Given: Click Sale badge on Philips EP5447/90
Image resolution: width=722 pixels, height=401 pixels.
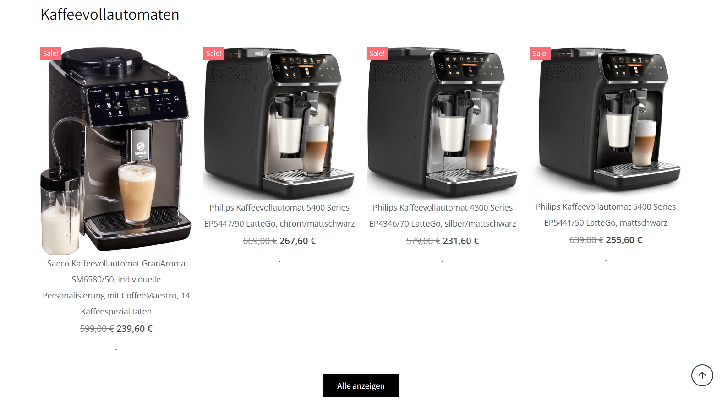Looking at the screenshot, I should coord(213,54).
